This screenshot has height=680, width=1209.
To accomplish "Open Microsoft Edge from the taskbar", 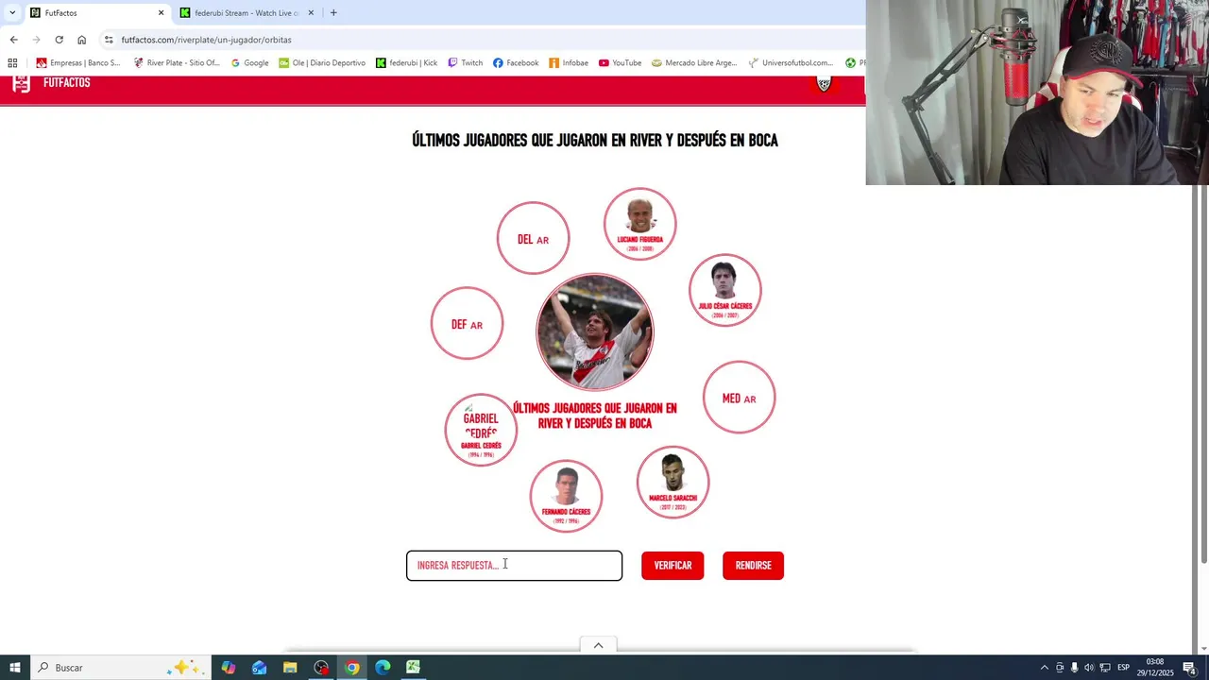I will 383,668.
